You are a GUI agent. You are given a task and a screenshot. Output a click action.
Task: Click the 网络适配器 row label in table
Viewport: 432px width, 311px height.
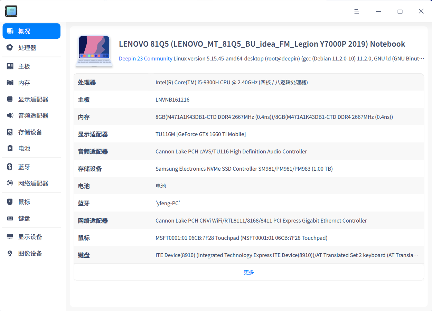(93, 220)
